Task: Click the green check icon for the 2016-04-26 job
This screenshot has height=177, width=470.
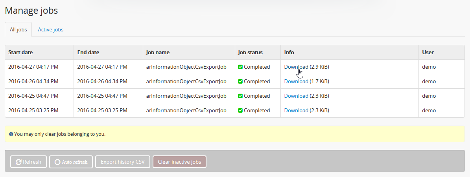Action: [240, 82]
